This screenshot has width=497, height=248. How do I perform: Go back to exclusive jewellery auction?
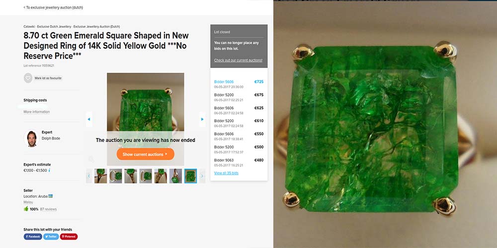[53, 7]
